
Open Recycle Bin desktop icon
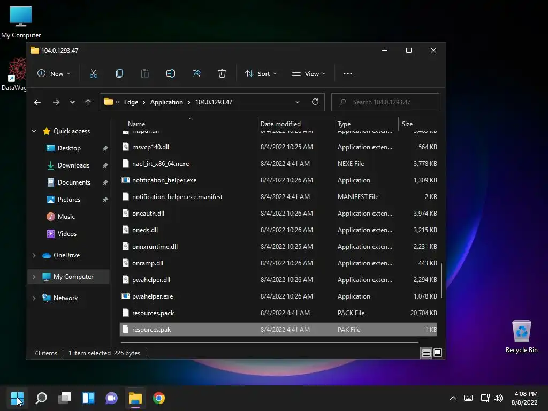tap(521, 337)
